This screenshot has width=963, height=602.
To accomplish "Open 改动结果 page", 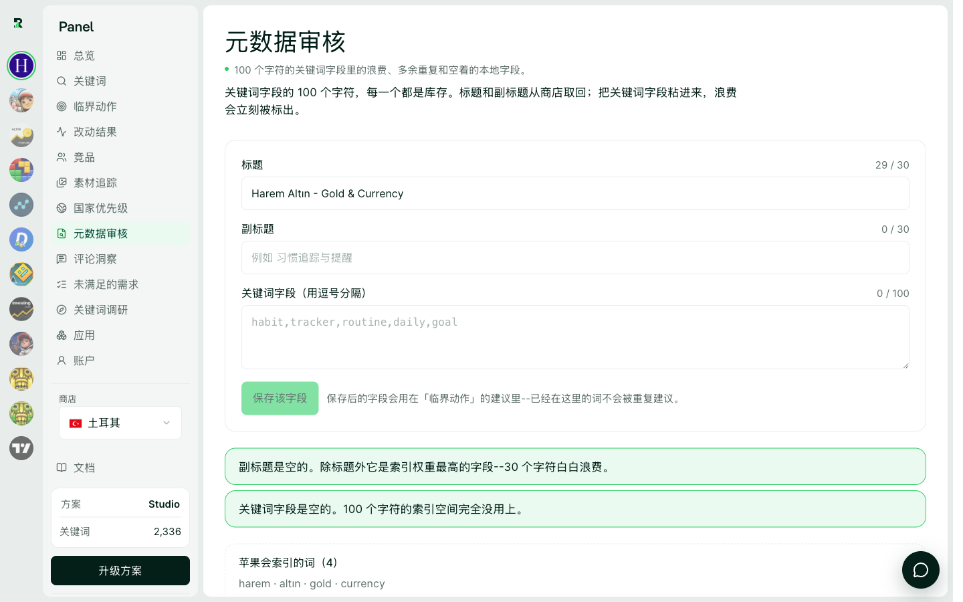I will click(x=120, y=132).
